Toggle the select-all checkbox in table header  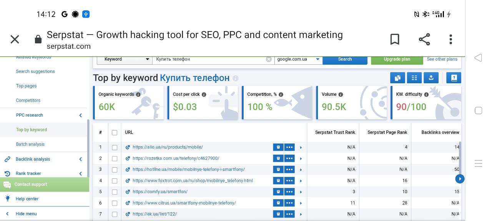click(x=115, y=133)
